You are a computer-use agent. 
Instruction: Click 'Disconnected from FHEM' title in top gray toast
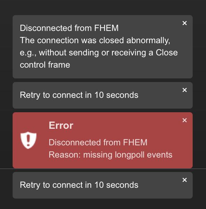pos(69,28)
